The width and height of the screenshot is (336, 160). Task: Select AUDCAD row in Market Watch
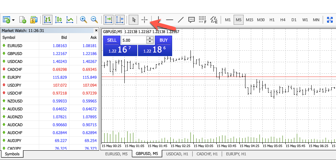[x=50, y=125]
